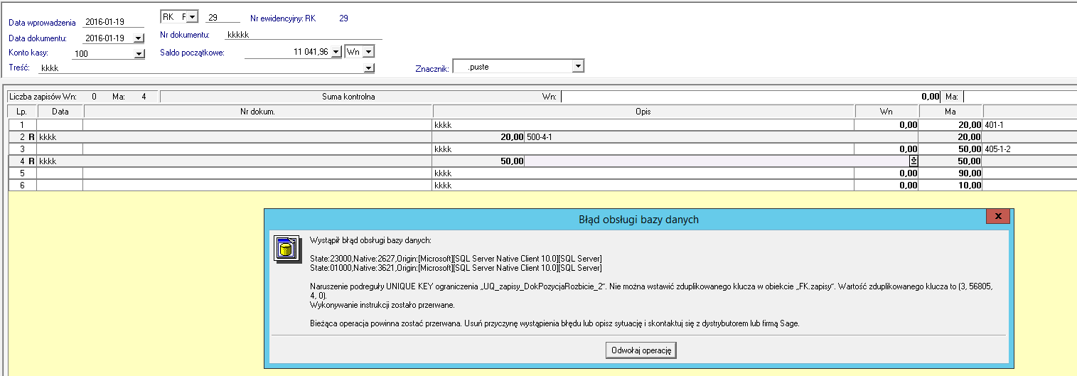Image resolution: width=1077 pixels, height=376 pixels.
Task: Open the Znacznik dropdown
Action: click(578, 67)
